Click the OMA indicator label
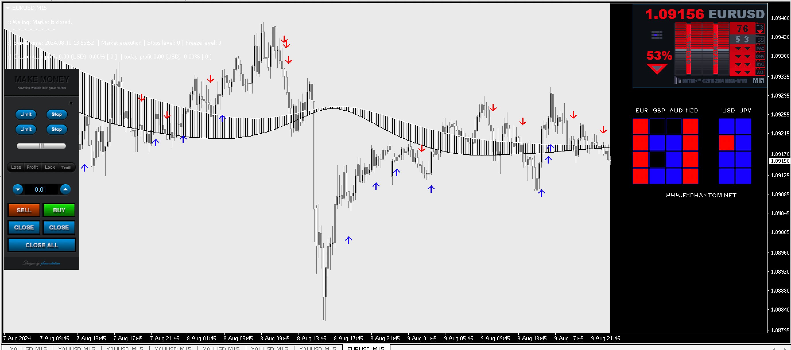Screen dimensions: 791x350 click(760, 57)
